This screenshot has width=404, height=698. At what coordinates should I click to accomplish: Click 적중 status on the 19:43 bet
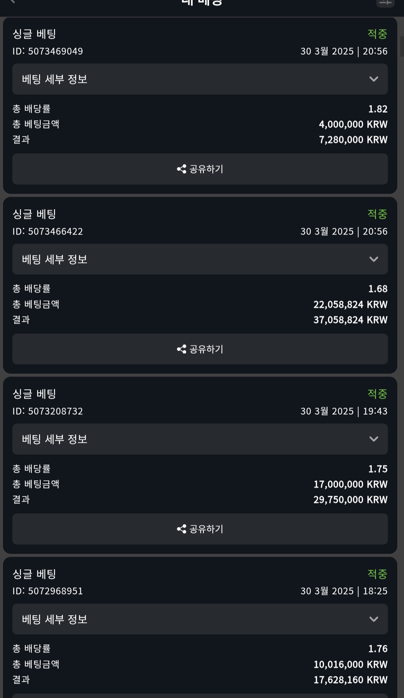coord(377,394)
